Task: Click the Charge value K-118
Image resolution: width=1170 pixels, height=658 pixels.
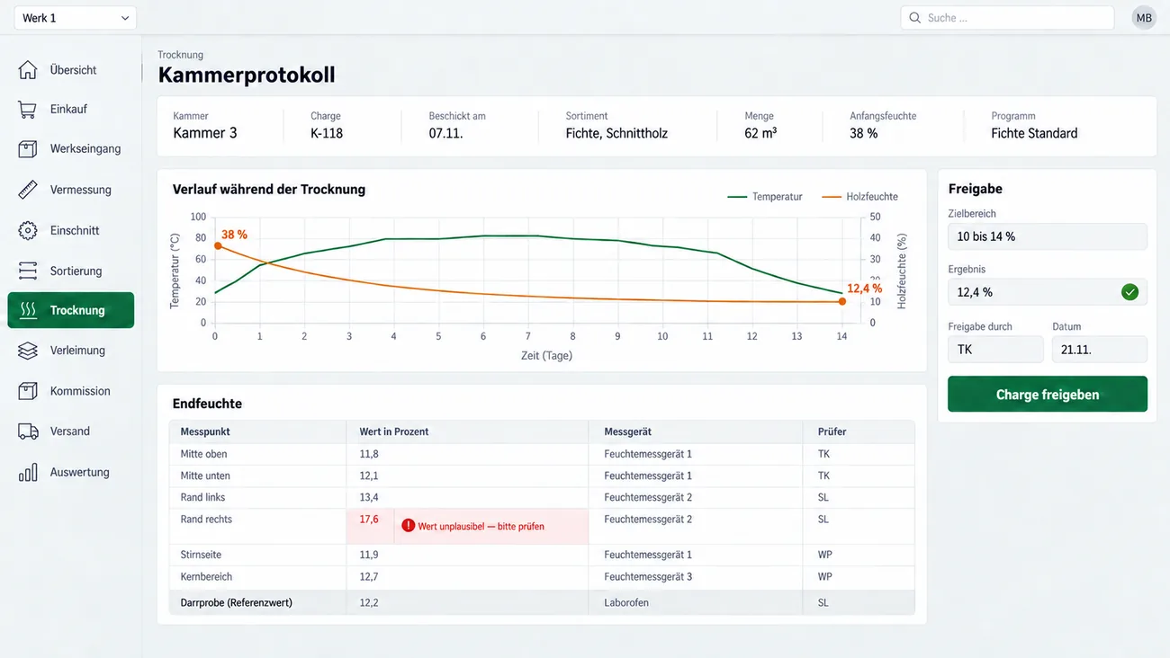Action: [327, 133]
